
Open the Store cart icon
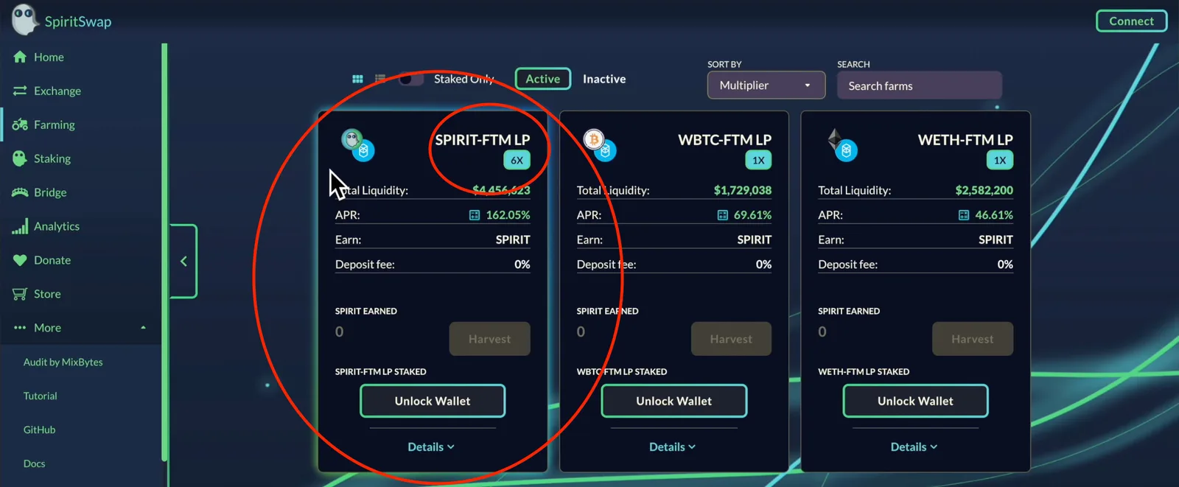tap(20, 294)
